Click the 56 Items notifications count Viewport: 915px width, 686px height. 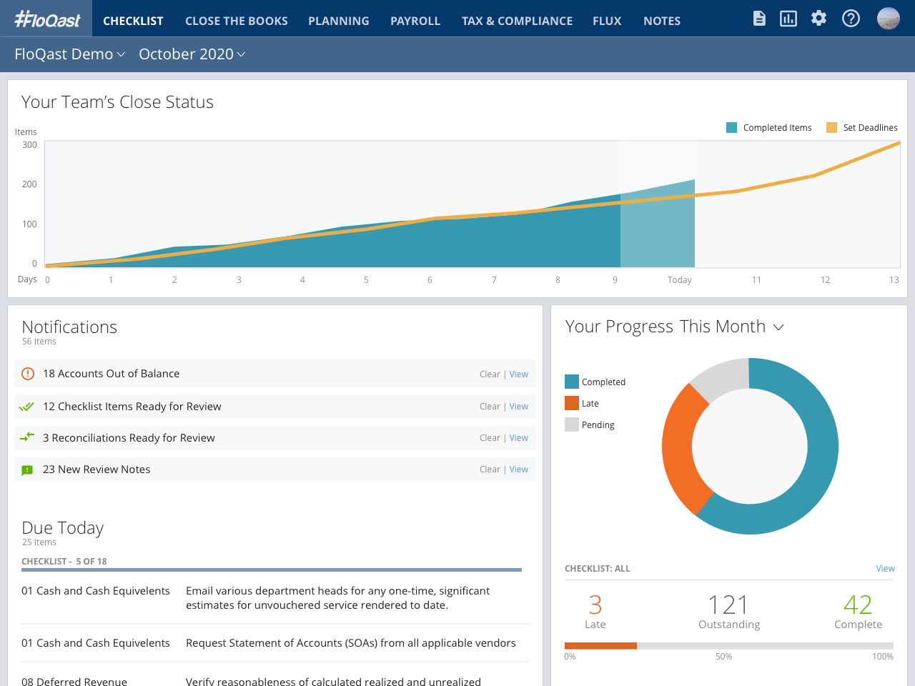(x=39, y=342)
